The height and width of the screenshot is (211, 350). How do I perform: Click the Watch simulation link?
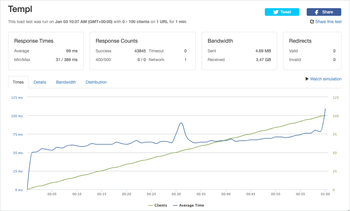pyautogui.click(x=326, y=79)
